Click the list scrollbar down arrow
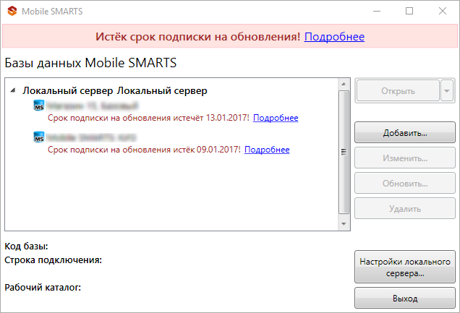Screen dimensions: 460x313 (x=344, y=224)
